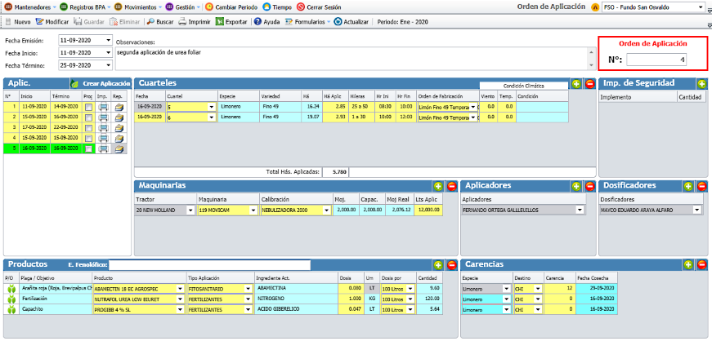Screen dimensions: 712x341
Task: Click the Observaciones text box
Action: coord(352,59)
